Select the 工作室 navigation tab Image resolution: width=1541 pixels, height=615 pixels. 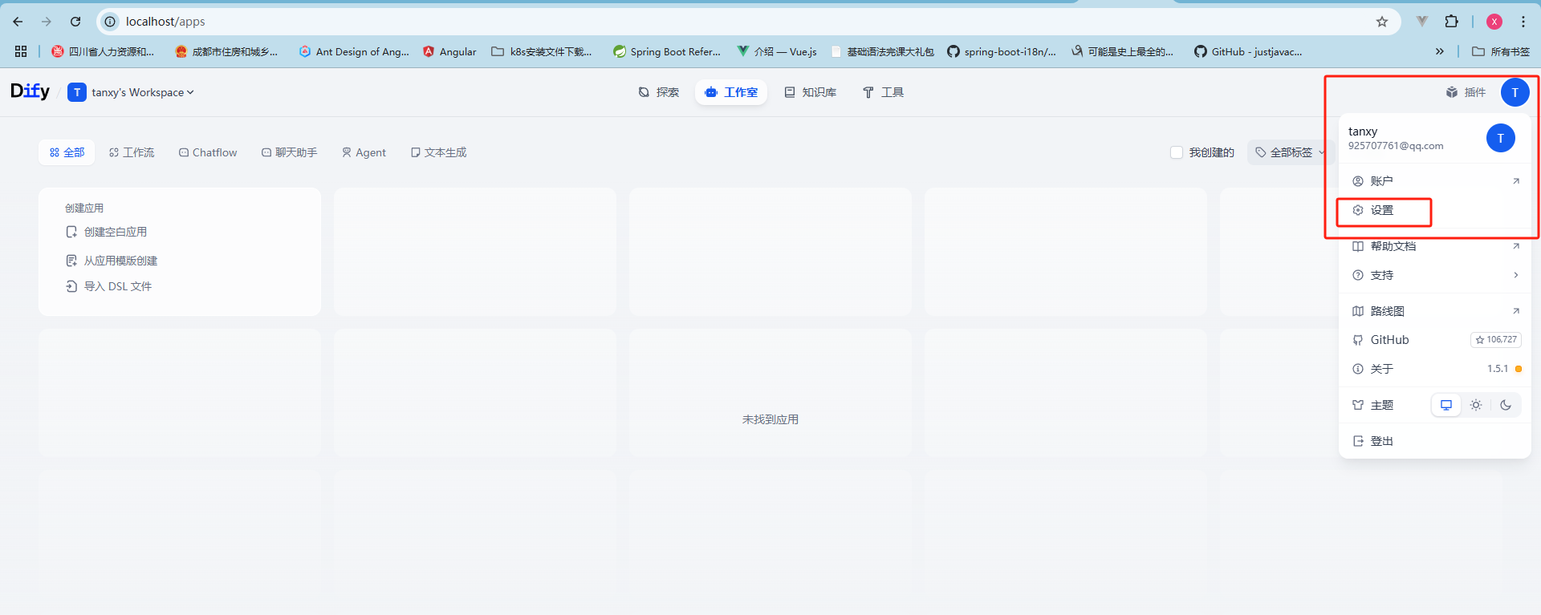click(x=731, y=92)
